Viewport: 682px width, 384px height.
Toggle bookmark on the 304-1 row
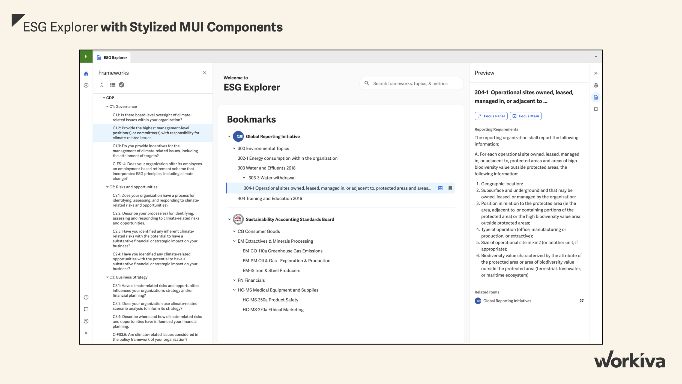(x=450, y=188)
